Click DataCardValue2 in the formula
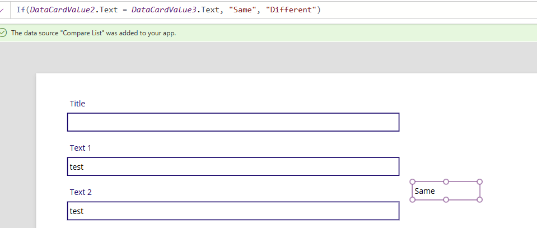 coord(64,10)
